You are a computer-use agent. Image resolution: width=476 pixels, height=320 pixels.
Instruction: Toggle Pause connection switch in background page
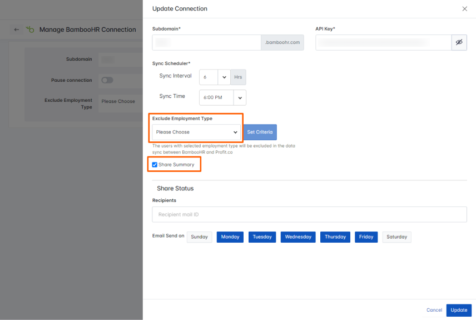click(x=107, y=80)
